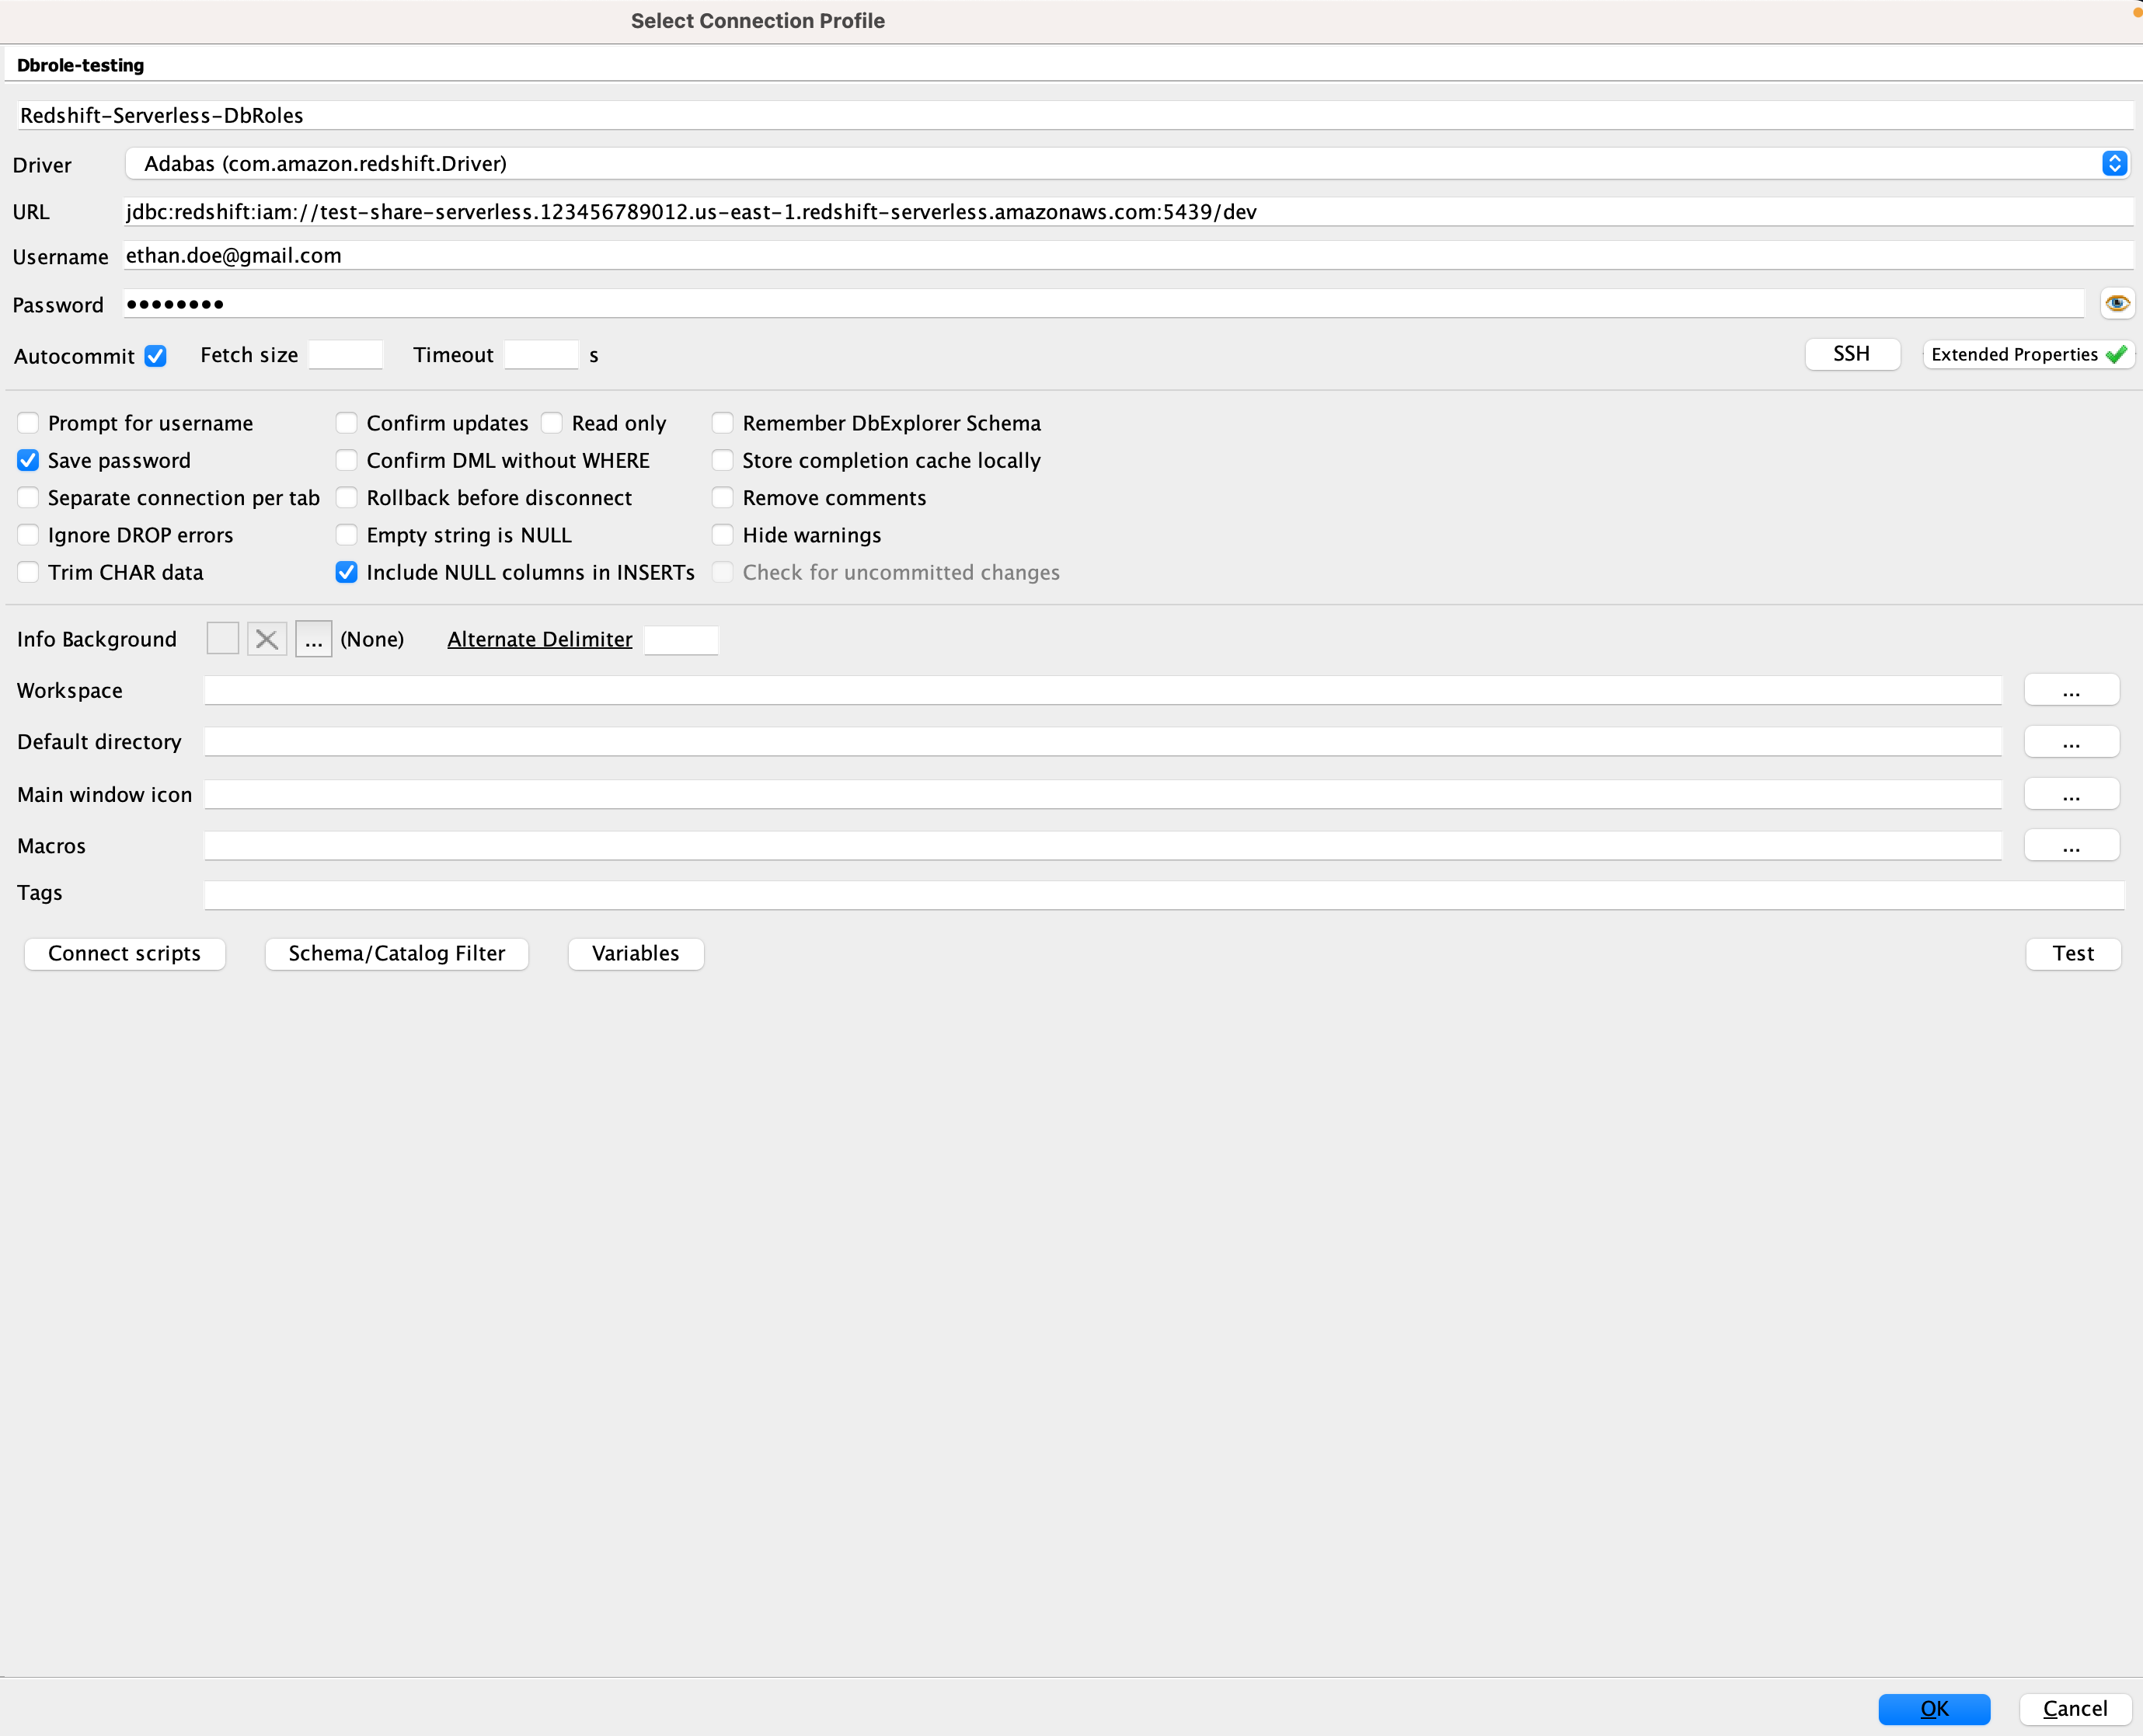Uncheck Save password
This screenshot has height=1736, width=2143.
[28, 460]
